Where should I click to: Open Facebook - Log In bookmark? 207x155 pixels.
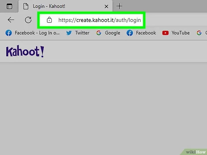point(32,33)
